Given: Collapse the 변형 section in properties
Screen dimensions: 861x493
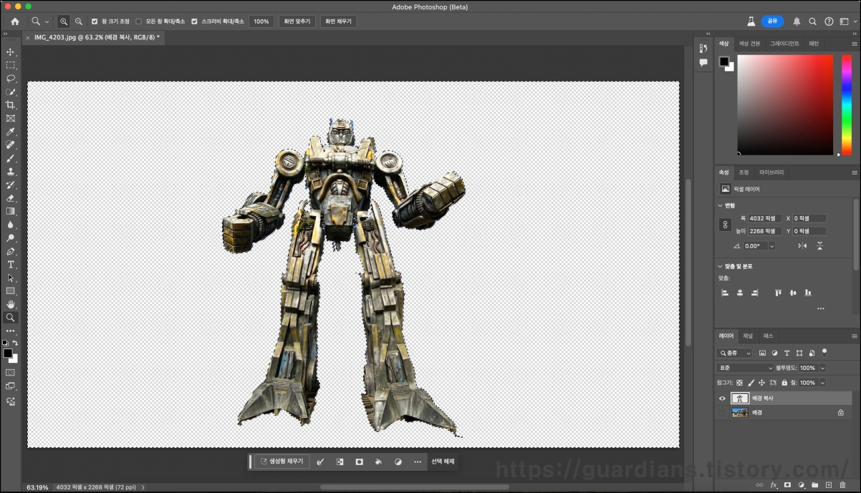Looking at the screenshot, I should click(x=720, y=205).
